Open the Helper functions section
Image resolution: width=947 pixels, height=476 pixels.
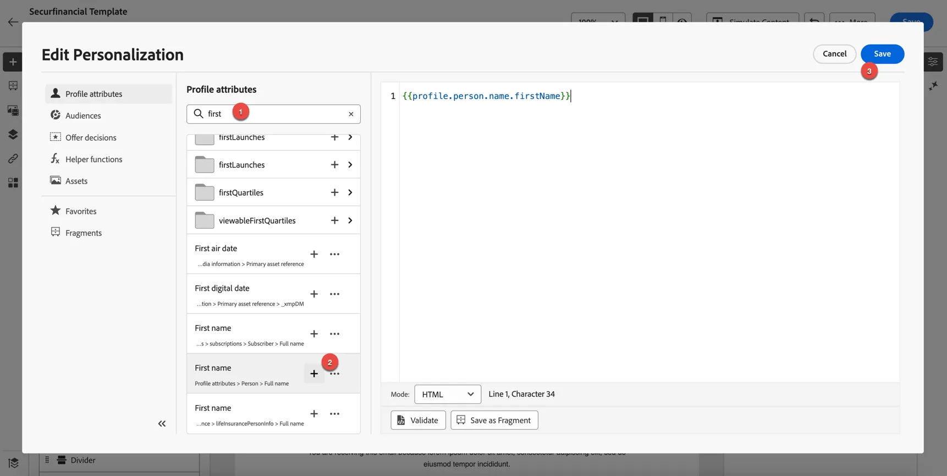pos(108,159)
